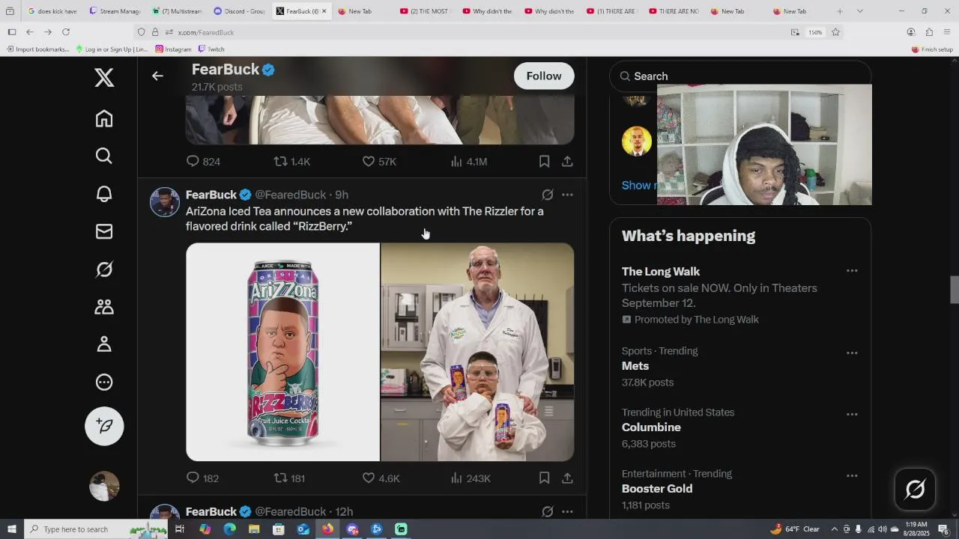
Task: Share the post with 4.1M views
Action: pos(567,161)
